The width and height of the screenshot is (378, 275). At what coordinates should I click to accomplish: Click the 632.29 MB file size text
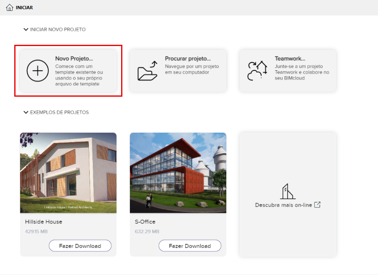point(147,231)
